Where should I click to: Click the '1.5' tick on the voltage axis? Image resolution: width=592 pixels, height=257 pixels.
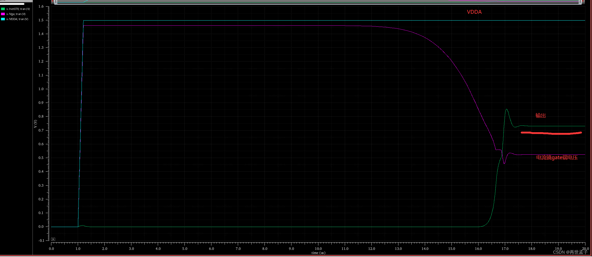tap(41, 20)
